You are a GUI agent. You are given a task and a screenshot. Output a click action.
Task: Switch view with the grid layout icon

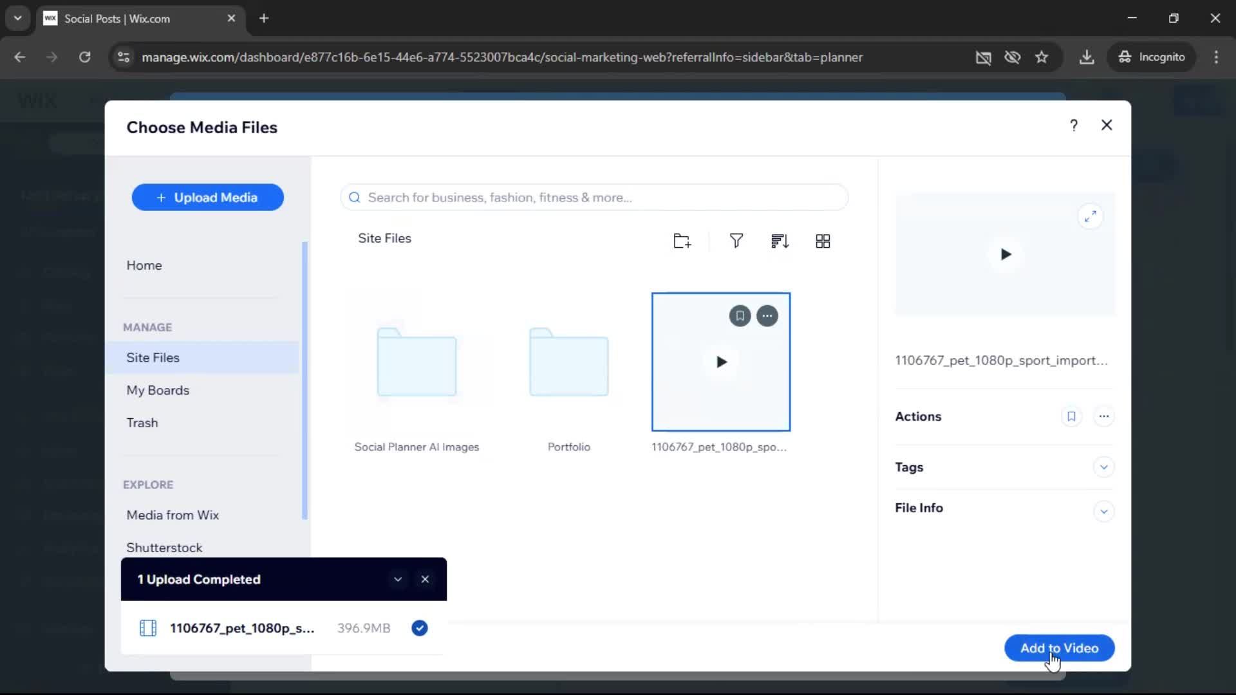coord(823,241)
